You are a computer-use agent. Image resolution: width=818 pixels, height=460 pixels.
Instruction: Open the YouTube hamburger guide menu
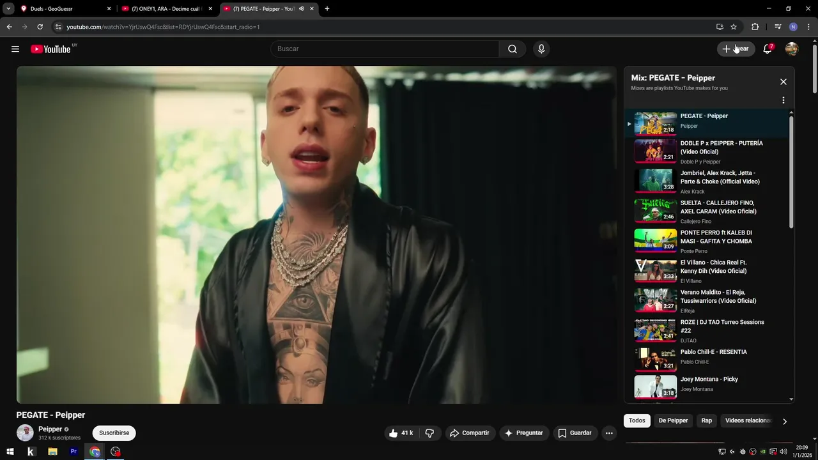click(15, 49)
